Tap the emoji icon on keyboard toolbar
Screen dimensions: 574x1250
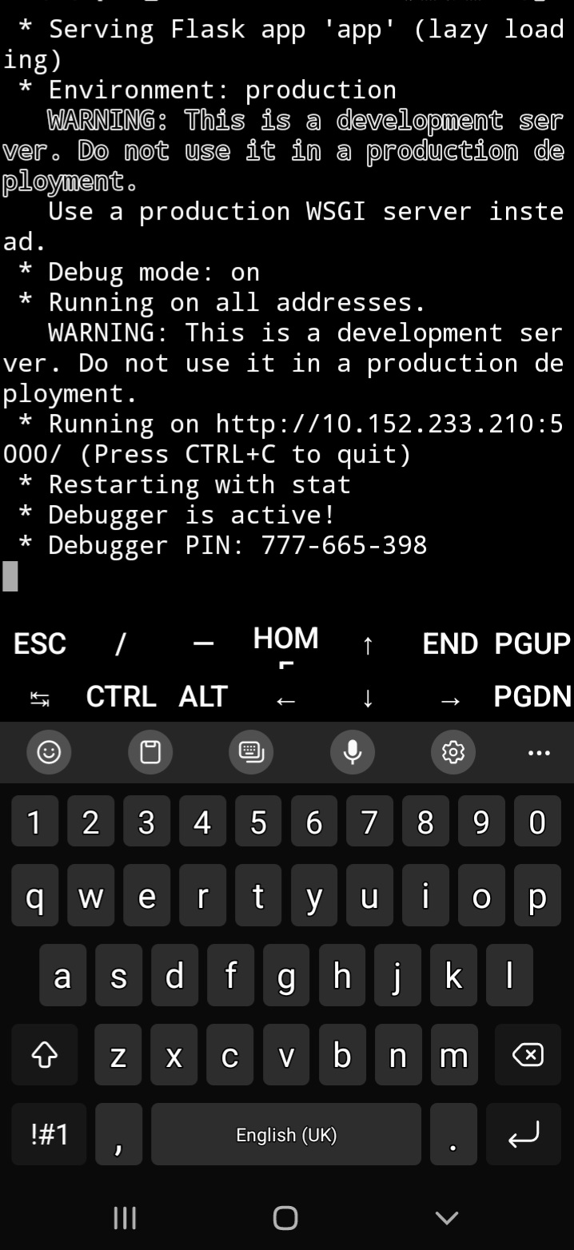(x=50, y=752)
